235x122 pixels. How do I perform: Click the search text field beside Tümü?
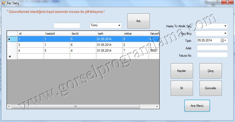click(67, 25)
